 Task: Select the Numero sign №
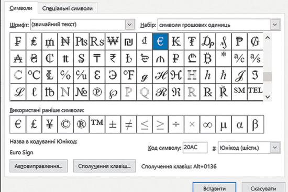click(x=81, y=92)
